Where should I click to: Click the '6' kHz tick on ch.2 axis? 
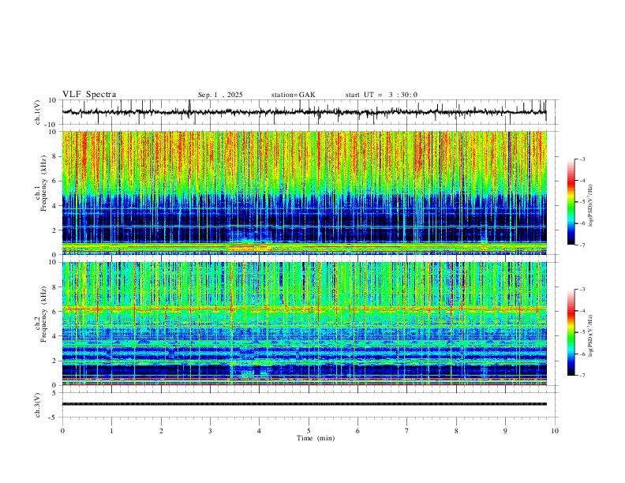(55, 312)
